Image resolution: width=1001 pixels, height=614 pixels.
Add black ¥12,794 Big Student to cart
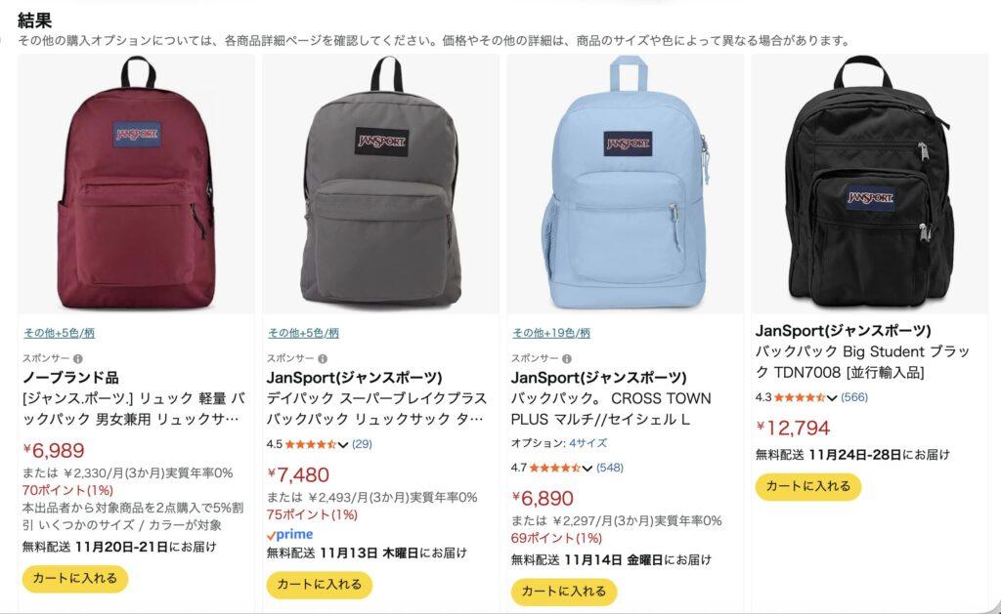[808, 486]
